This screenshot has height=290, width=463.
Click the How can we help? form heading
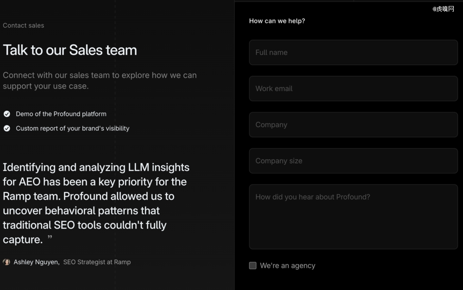pos(277,21)
